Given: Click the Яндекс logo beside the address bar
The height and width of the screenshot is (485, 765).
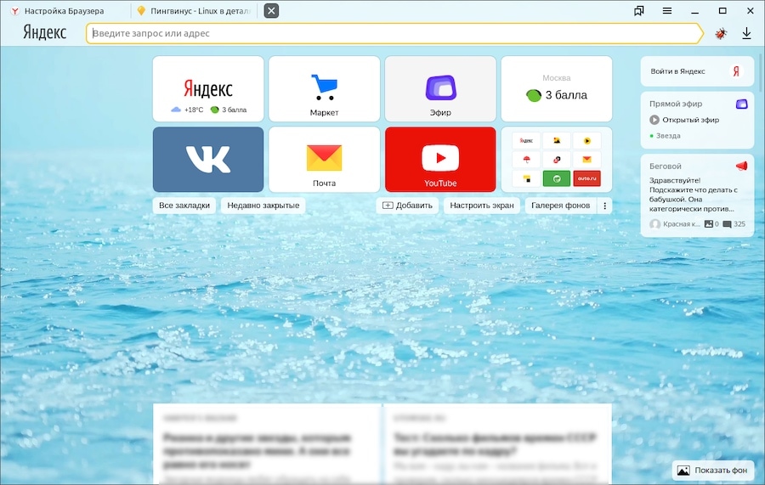Looking at the screenshot, I should 45,33.
